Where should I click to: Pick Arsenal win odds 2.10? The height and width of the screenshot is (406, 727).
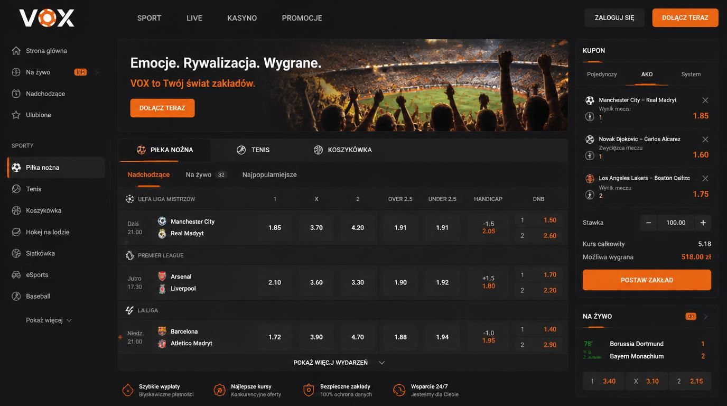coord(275,282)
